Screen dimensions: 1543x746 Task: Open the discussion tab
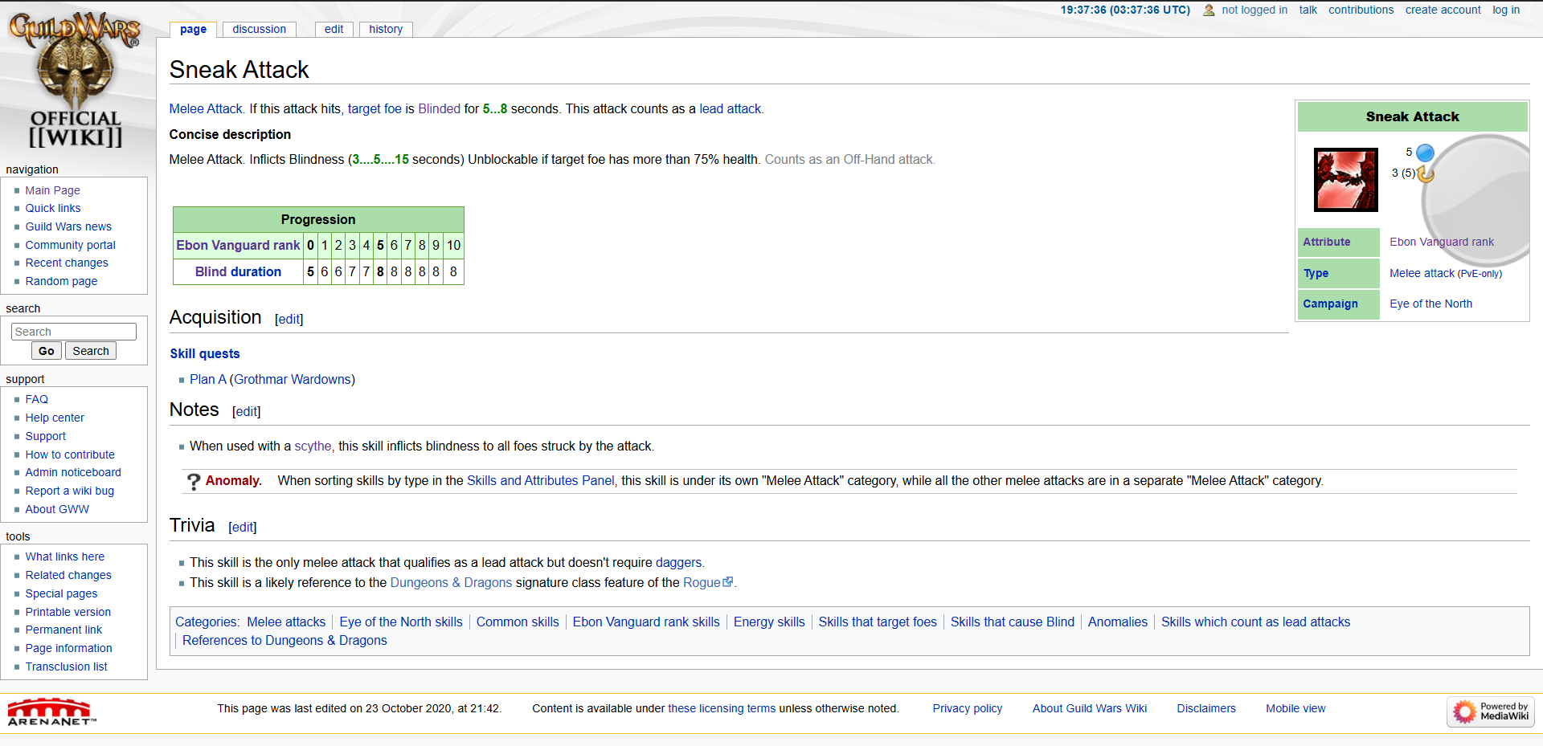259,29
